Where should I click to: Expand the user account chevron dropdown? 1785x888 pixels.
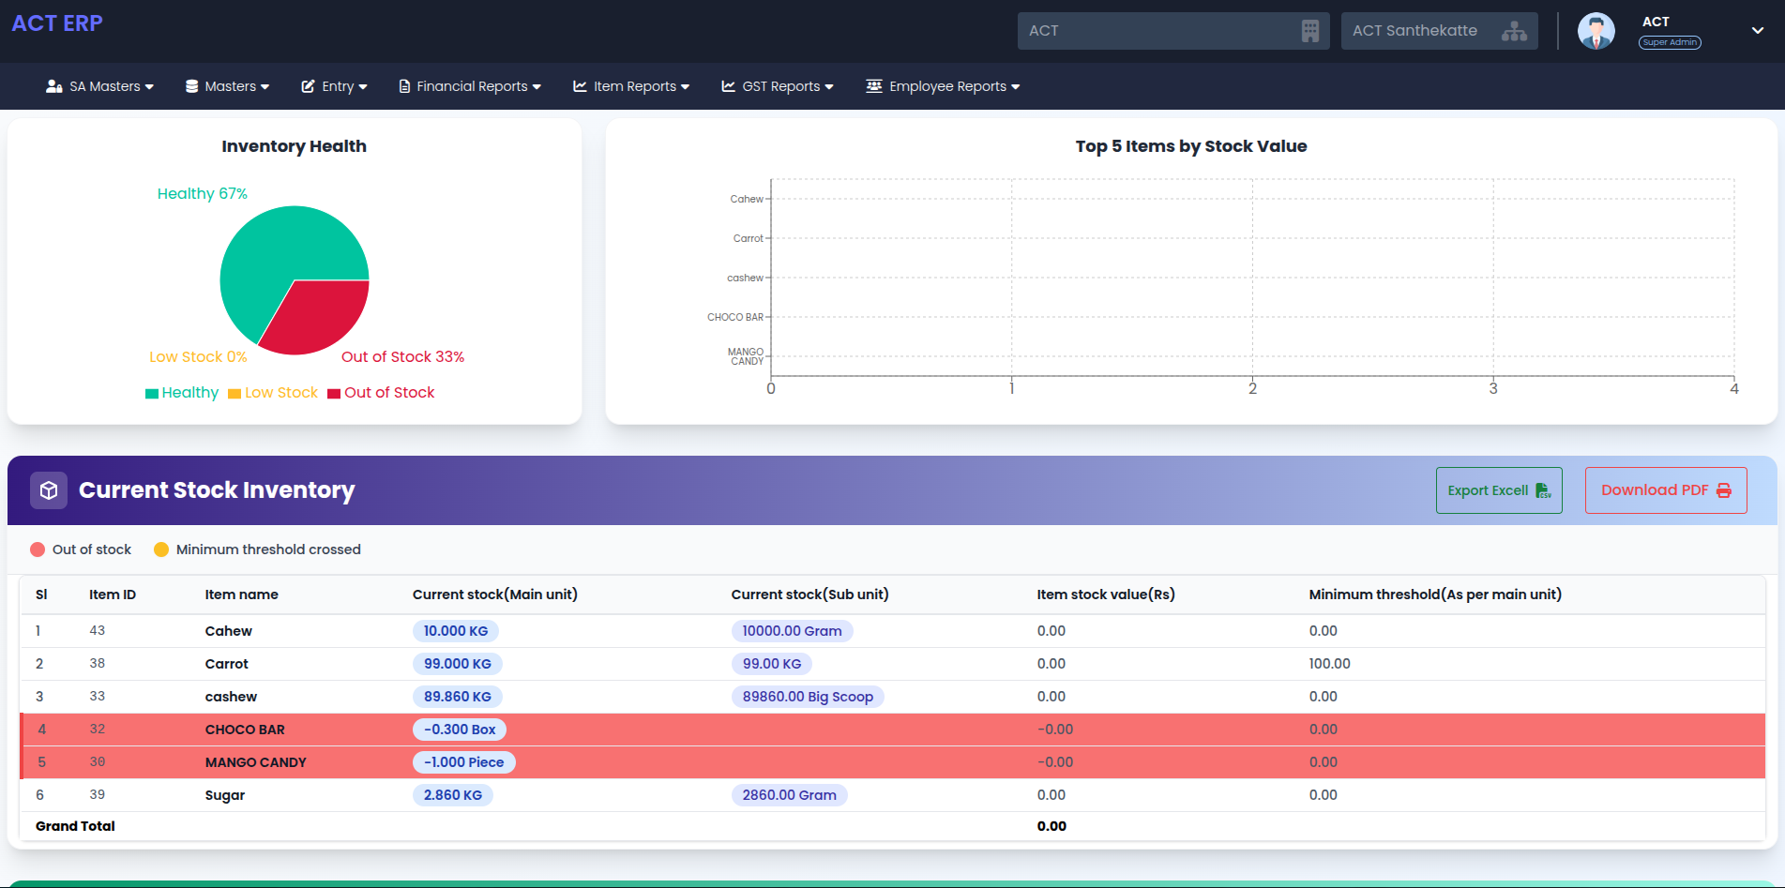pos(1758,30)
